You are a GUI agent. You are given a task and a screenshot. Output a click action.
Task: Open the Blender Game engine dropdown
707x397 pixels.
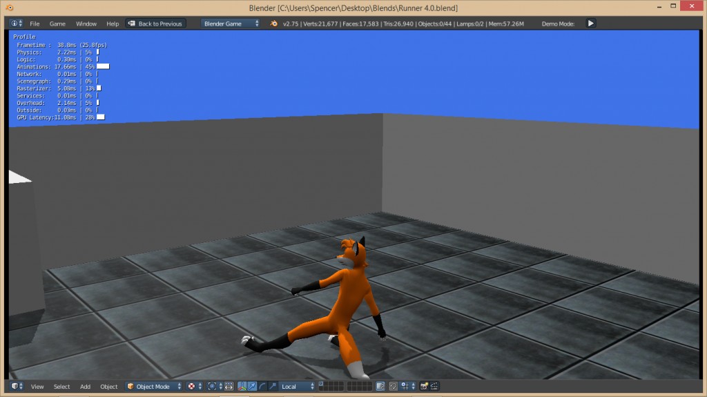point(231,23)
